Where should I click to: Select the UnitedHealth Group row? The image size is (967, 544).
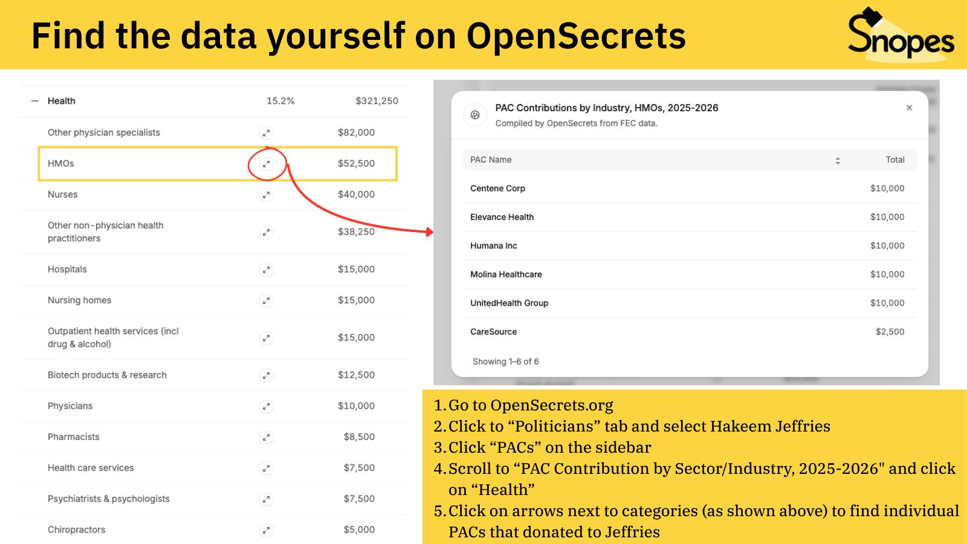click(690, 303)
